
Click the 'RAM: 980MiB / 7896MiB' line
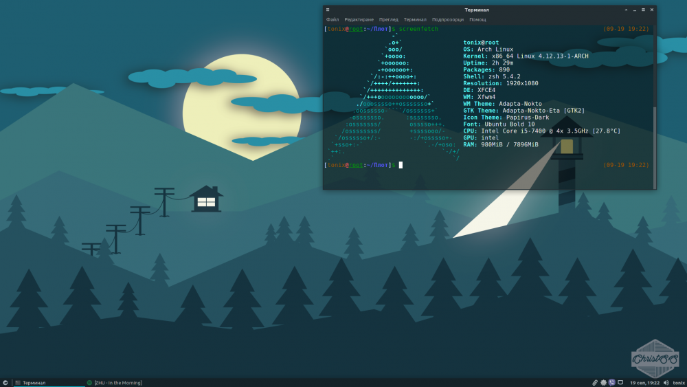(501, 144)
